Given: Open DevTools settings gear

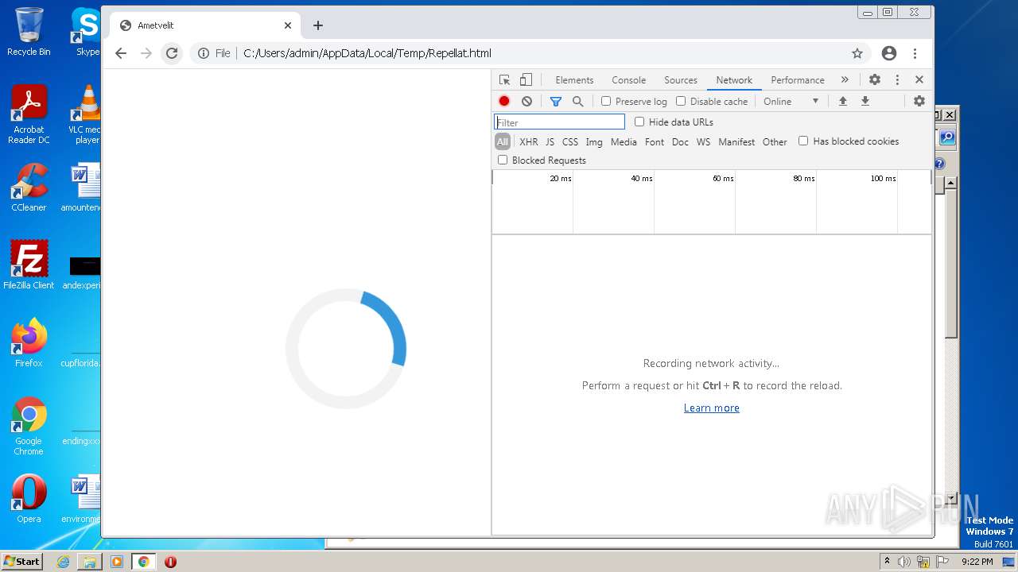Looking at the screenshot, I should pos(875,80).
